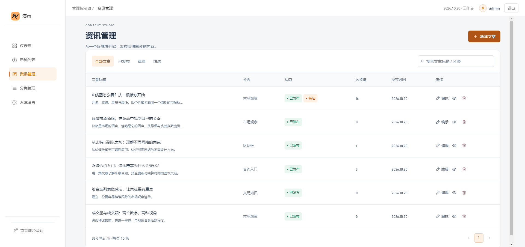525x247 pixels.
Task: Open 币种列表 in the sidebar
Action: point(33,60)
